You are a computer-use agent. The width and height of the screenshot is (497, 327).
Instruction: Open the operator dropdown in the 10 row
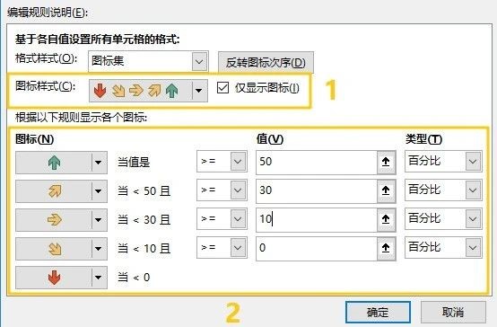pyautogui.click(x=222, y=218)
